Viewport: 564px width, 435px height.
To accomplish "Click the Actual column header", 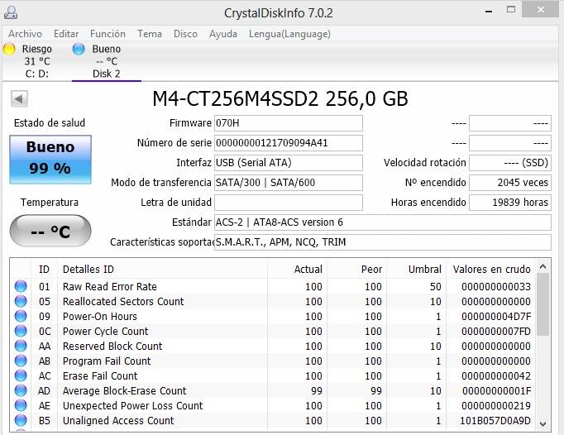I will click(x=297, y=269).
